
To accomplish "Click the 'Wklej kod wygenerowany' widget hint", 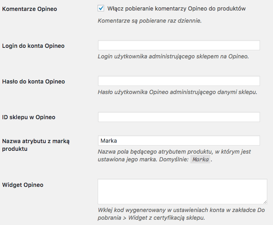I will [x=181, y=214].
